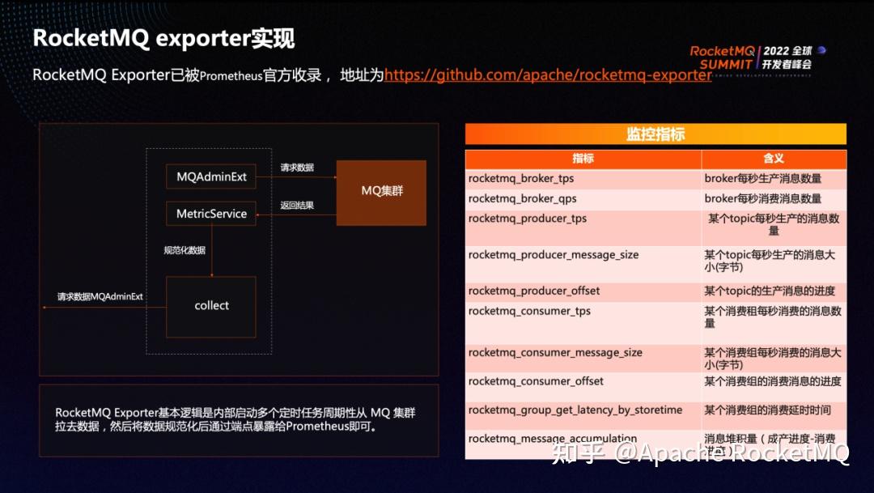Click the collect module box
Viewport: 874px width, 493px height.
pos(210,306)
